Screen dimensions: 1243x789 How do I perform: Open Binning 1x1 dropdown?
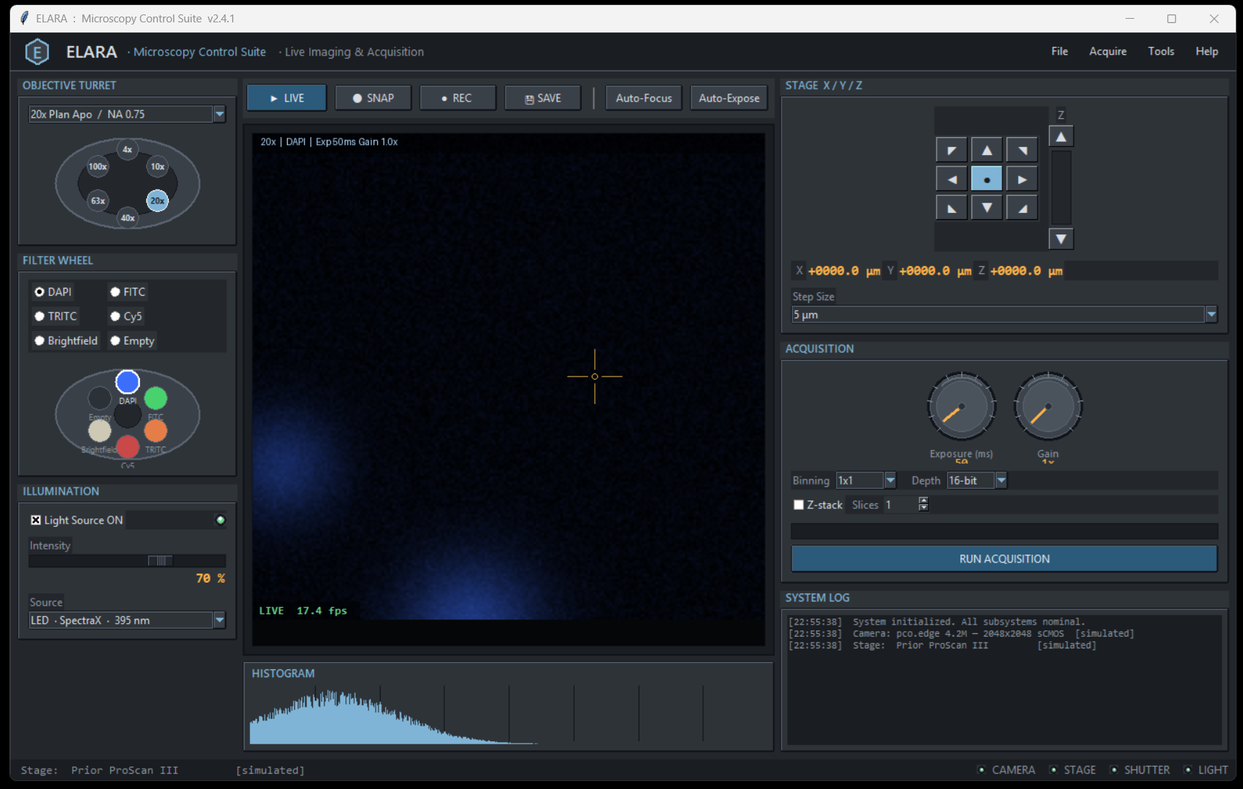(890, 480)
